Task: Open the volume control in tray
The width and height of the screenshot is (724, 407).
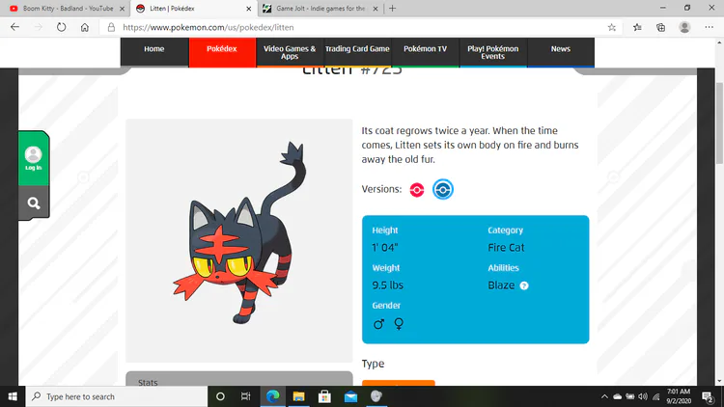Action: (x=643, y=396)
